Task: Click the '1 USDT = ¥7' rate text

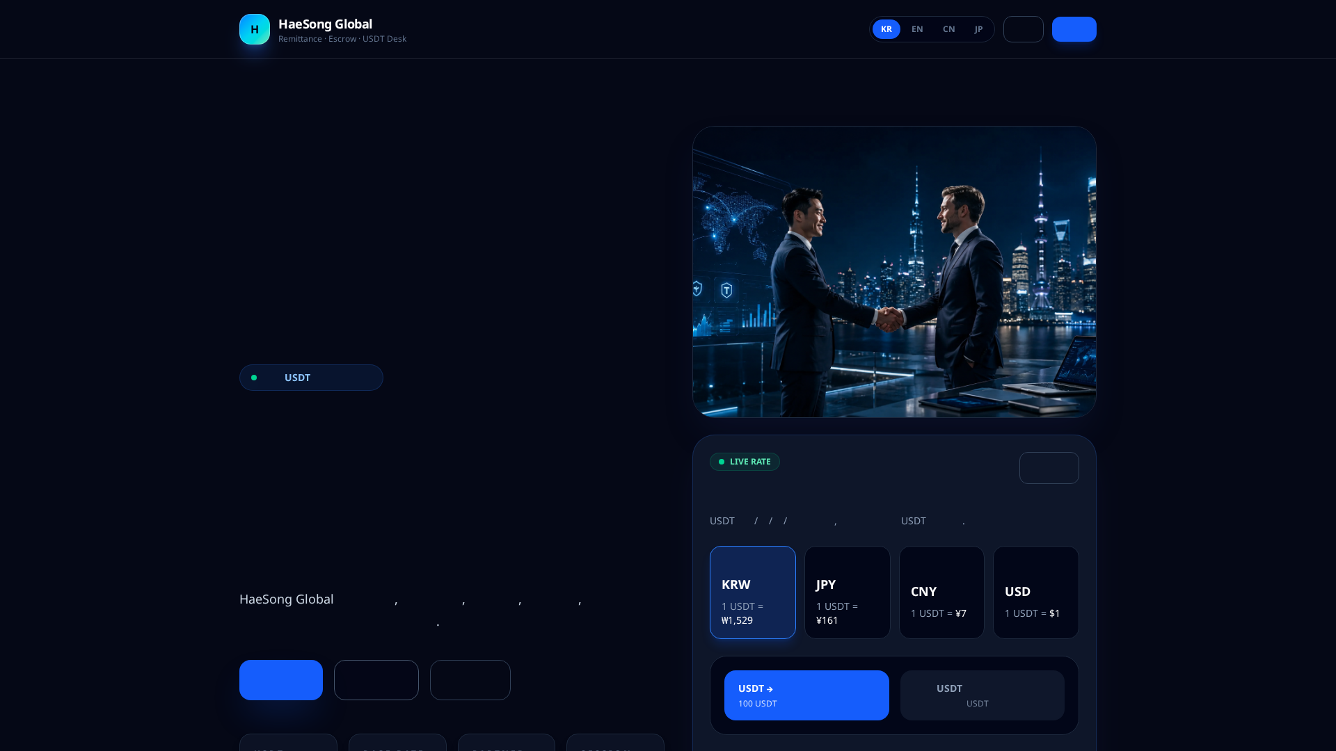Action: point(938,613)
